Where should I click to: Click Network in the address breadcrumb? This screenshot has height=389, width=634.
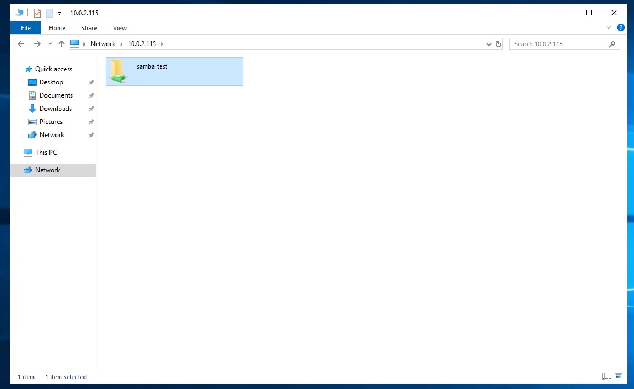(x=103, y=44)
